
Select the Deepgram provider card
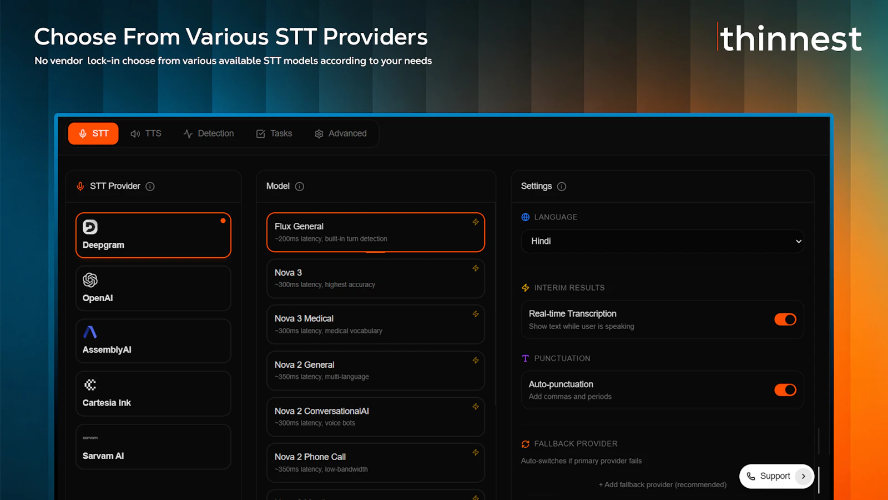153,235
